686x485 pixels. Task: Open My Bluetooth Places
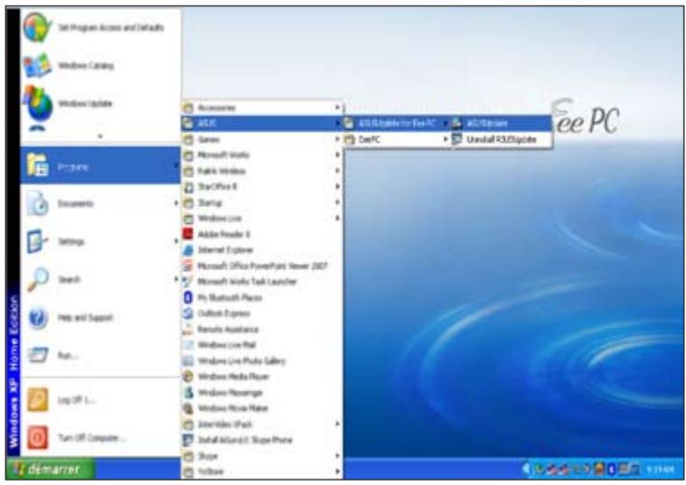(x=262, y=297)
